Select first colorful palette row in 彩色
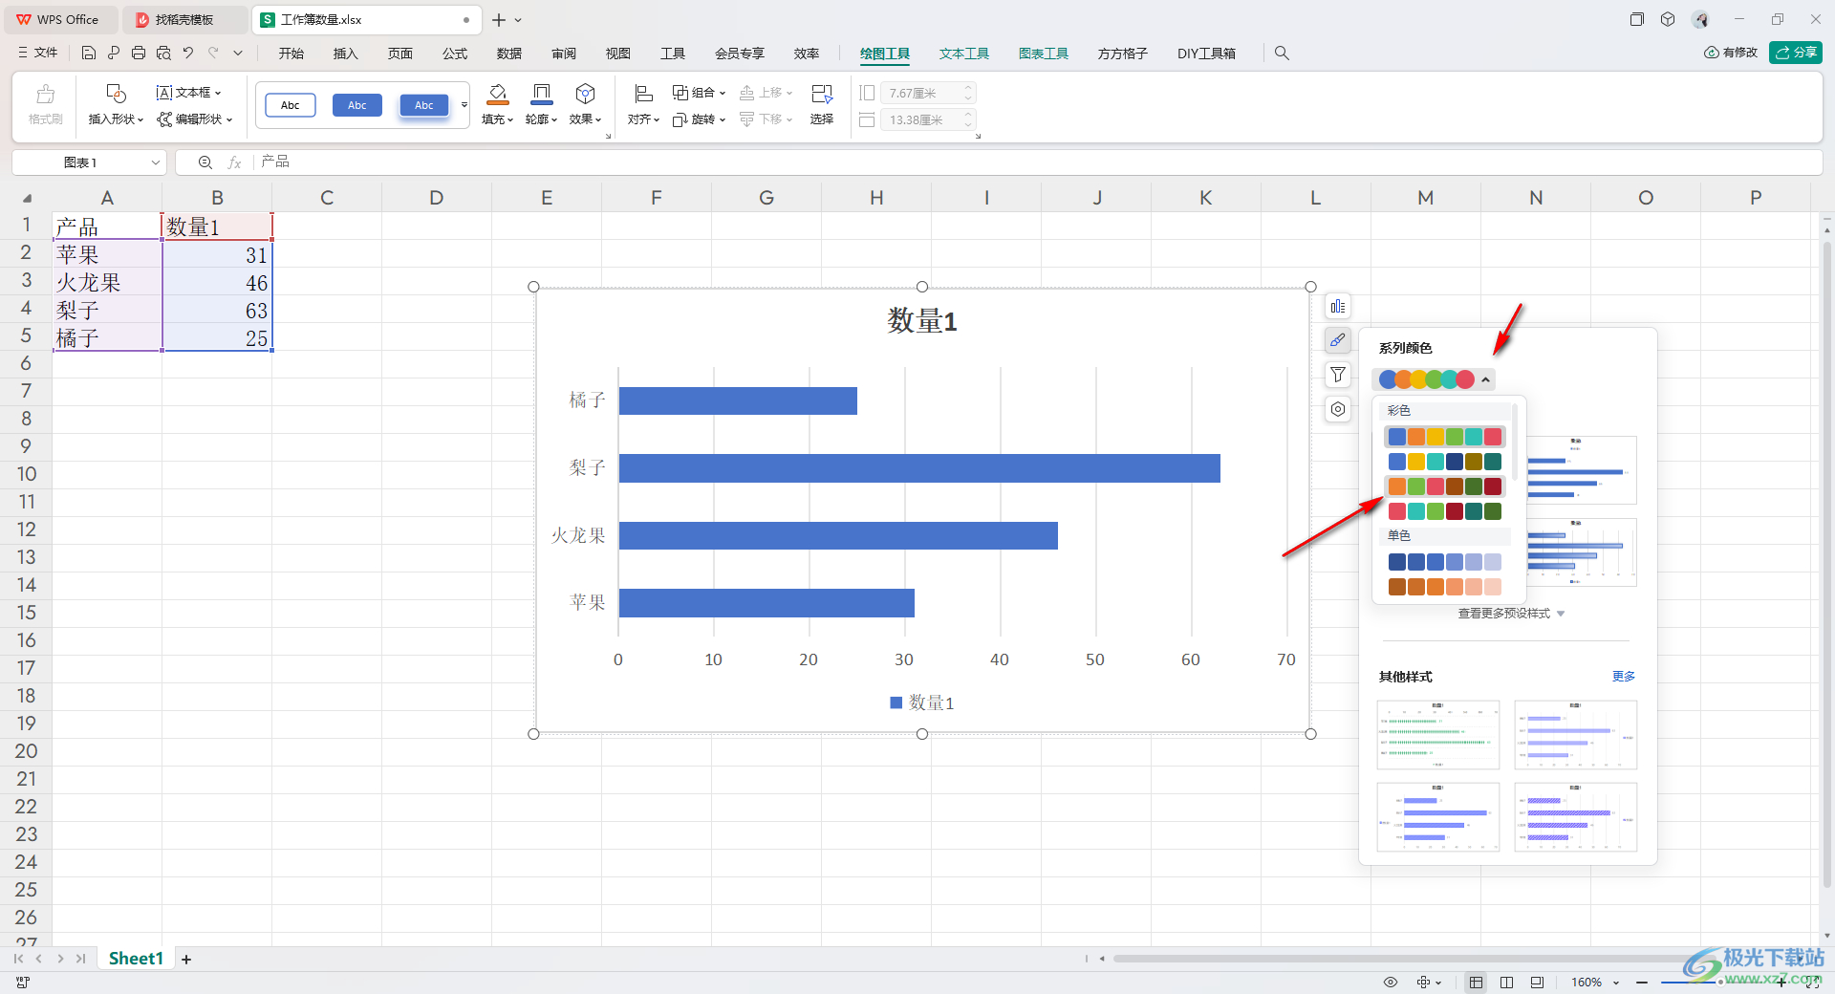Image resolution: width=1835 pixels, height=994 pixels. coord(1445,437)
